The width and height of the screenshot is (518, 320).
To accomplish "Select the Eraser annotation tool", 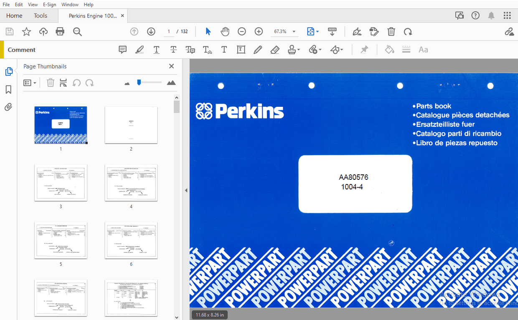I will coord(274,50).
